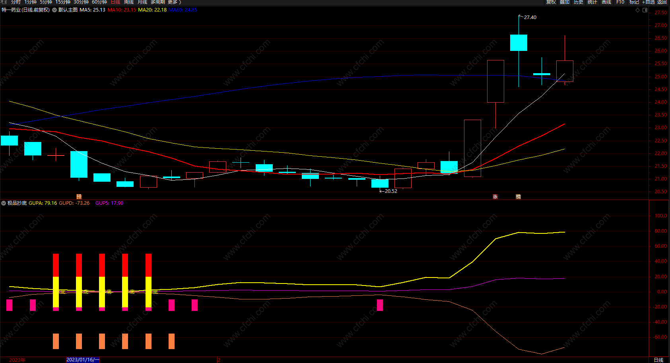Select the 周线 weekly period tab
This screenshot has height=363, width=670.
(128, 2)
